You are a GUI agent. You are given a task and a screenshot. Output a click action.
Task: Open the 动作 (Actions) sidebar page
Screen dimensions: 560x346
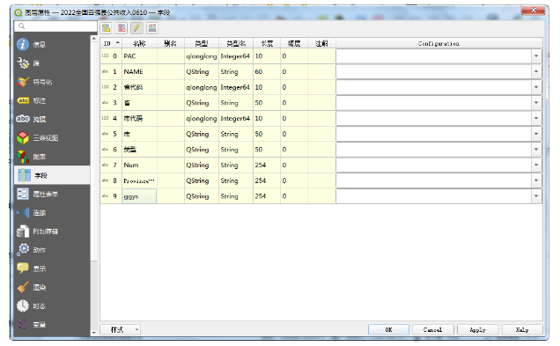pos(52,250)
